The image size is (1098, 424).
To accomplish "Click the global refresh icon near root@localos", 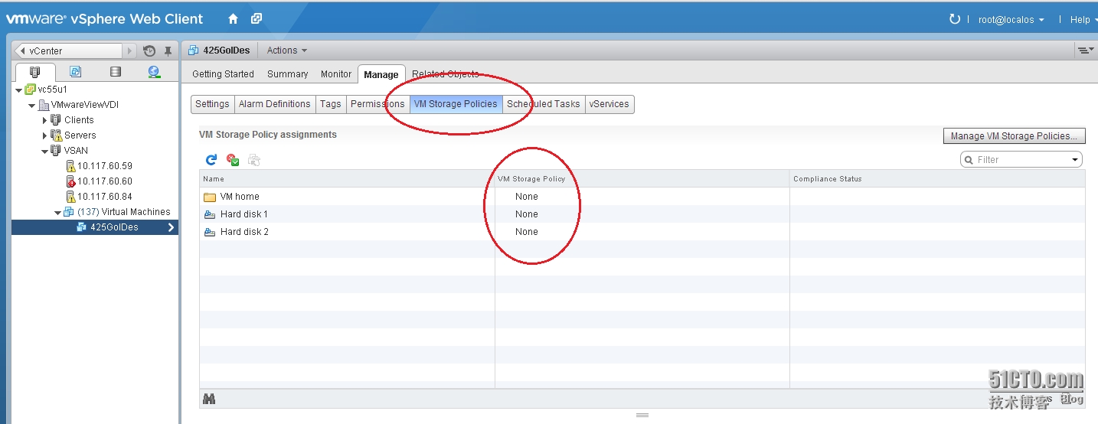I will click(x=955, y=19).
